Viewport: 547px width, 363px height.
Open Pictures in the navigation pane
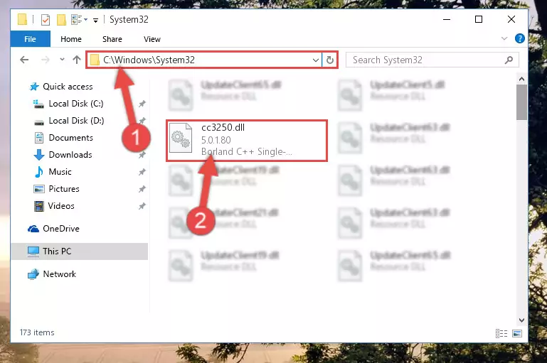tap(64, 189)
